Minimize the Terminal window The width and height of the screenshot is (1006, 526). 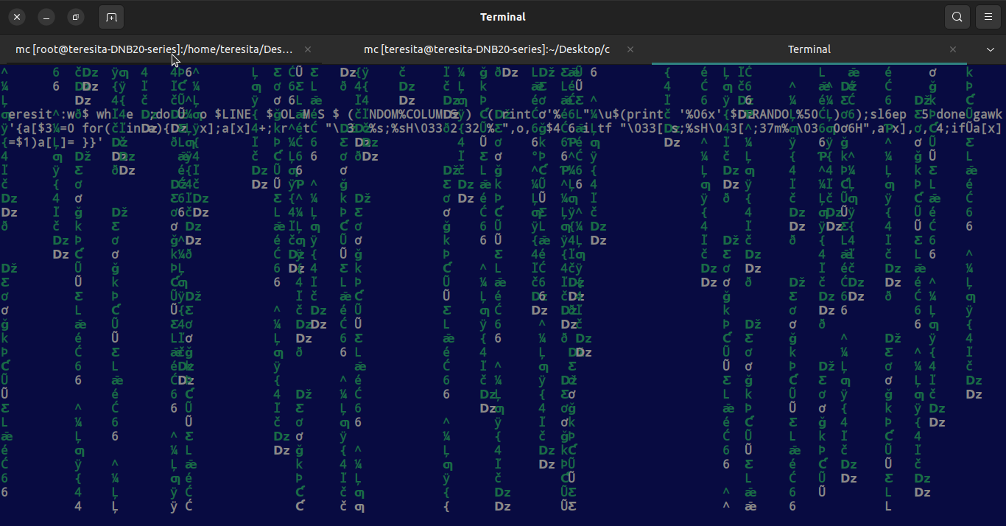(46, 17)
